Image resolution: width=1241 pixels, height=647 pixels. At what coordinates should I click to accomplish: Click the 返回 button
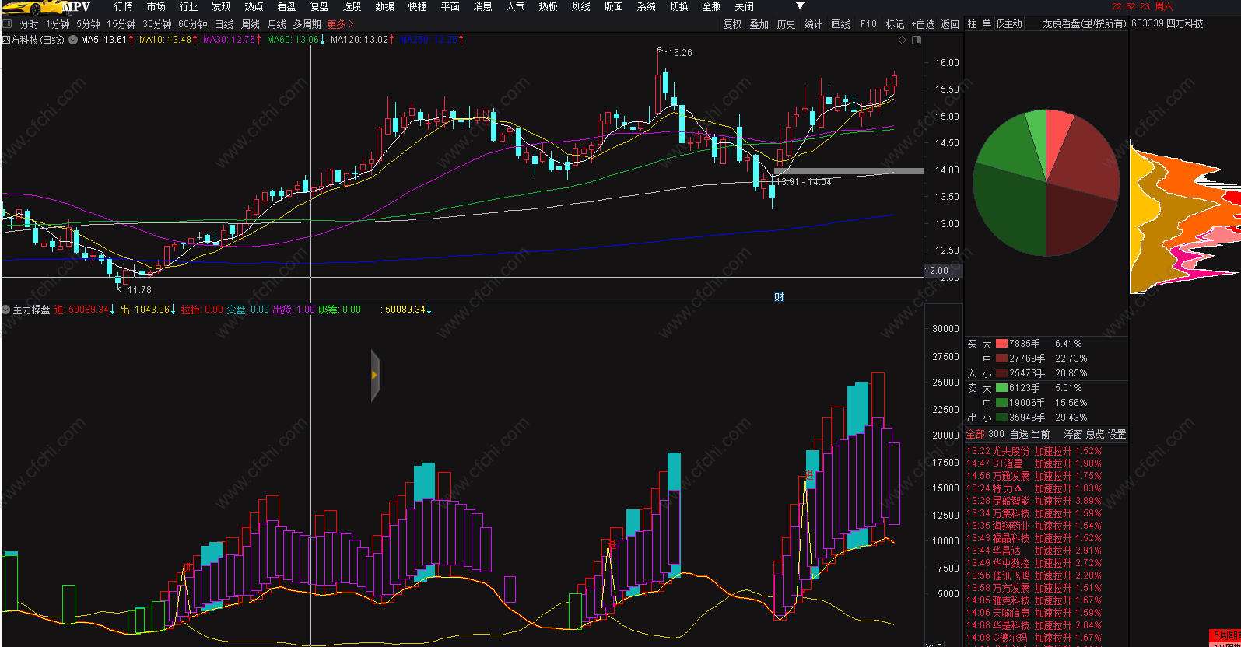tap(950, 24)
